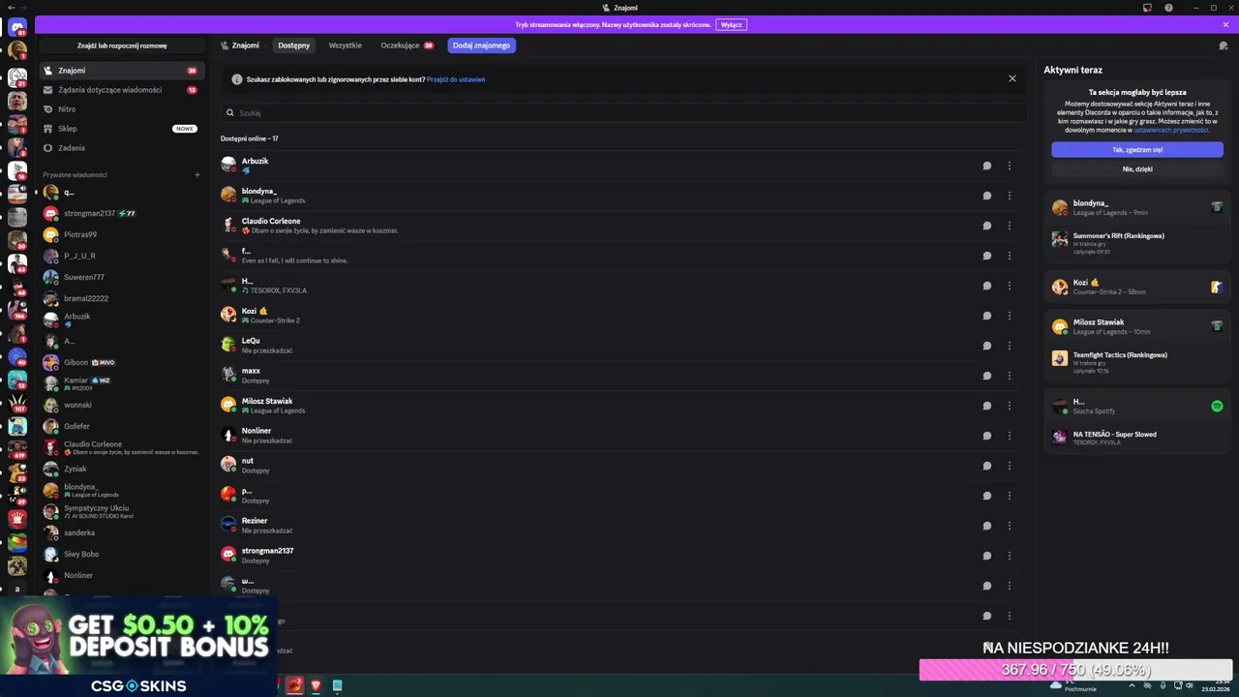Click Tak, zgadzam się! button
The image size is (1239, 697).
point(1137,150)
